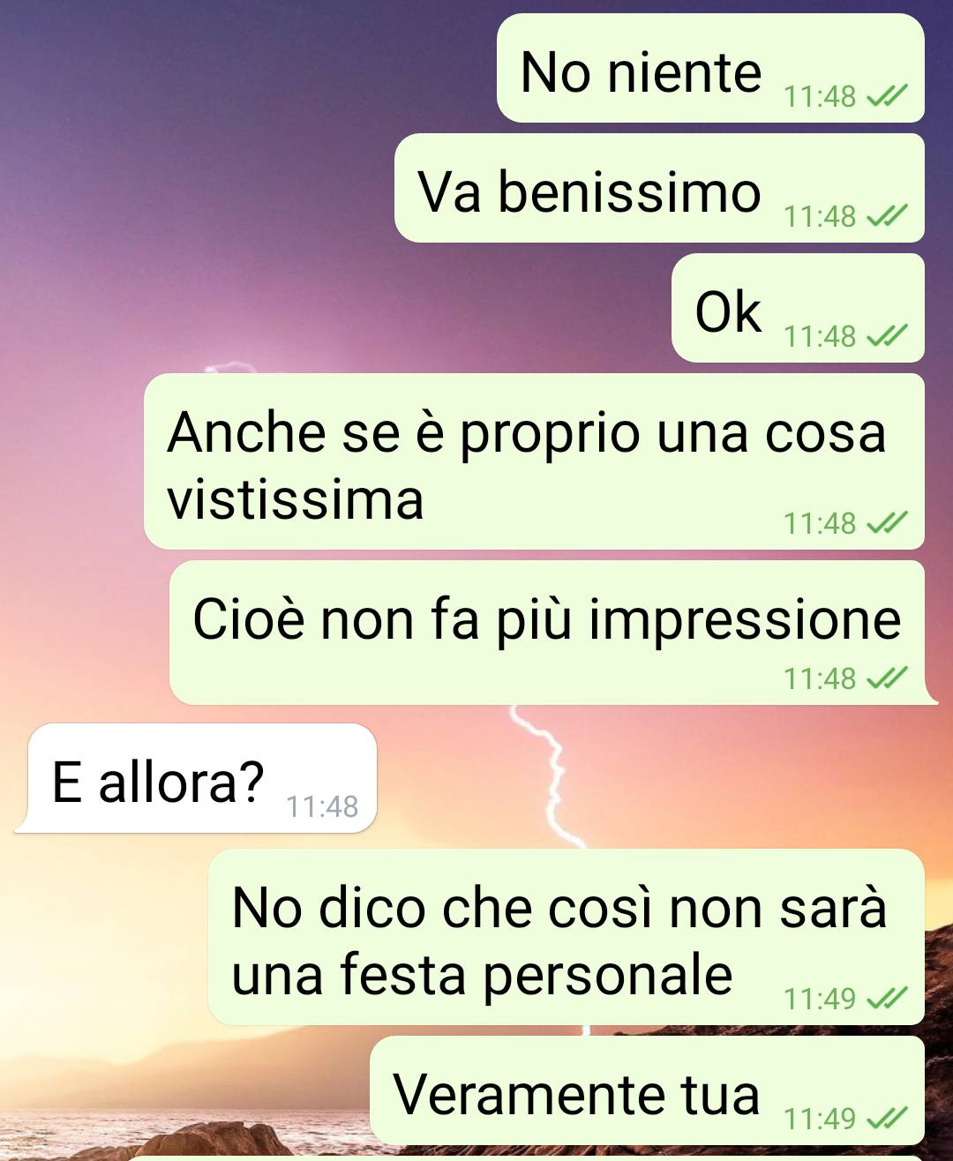Tap the 'Anche se è proprio una cosa vistissima' message

click(x=534, y=461)
